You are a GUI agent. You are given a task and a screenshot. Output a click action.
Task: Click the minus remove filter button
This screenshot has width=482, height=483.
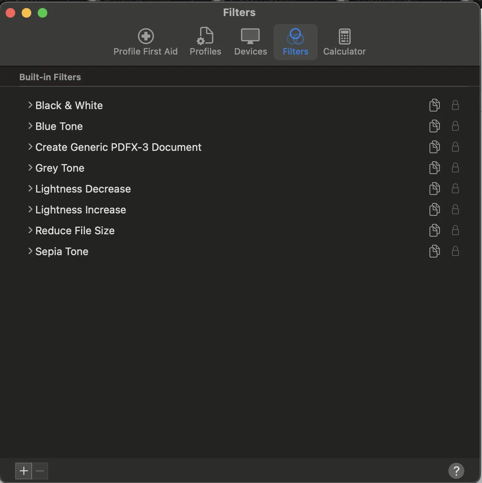pyautogui.click(x=40, y=471)
